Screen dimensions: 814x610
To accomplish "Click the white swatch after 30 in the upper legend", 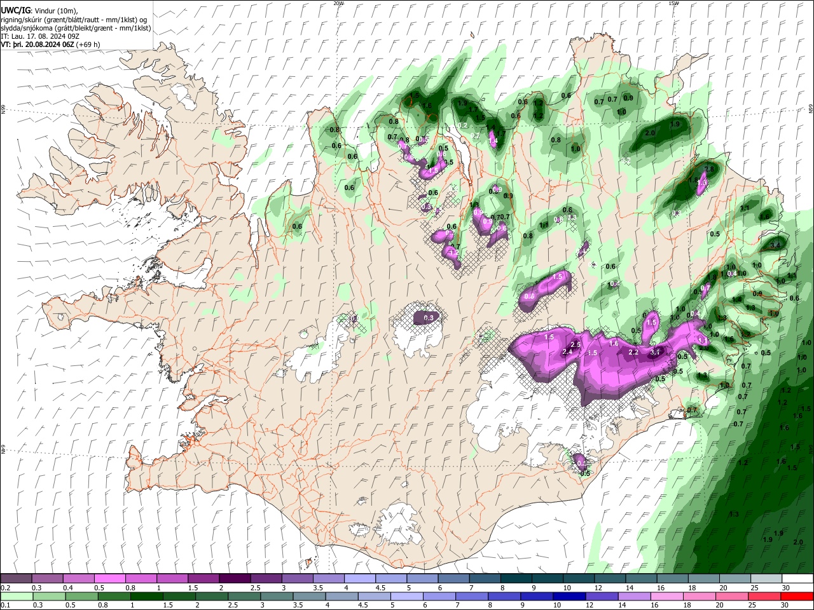I will pyautogui.click(x=797, y=579).
